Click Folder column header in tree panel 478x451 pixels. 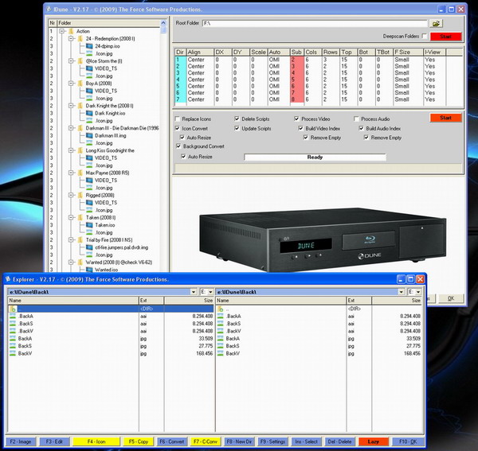point(108,23)
